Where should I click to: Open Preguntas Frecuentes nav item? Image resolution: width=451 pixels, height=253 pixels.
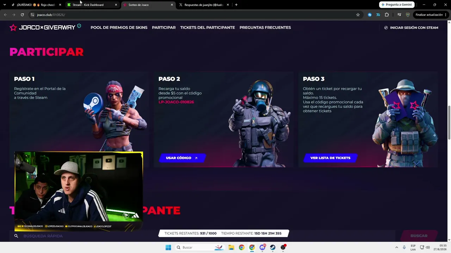click(x=265, y=27)
